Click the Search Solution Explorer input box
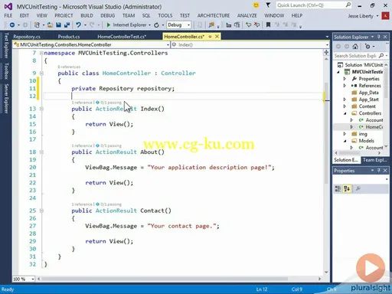The width and height of the screenshot is (392, 294). click(x=355, y=56)
